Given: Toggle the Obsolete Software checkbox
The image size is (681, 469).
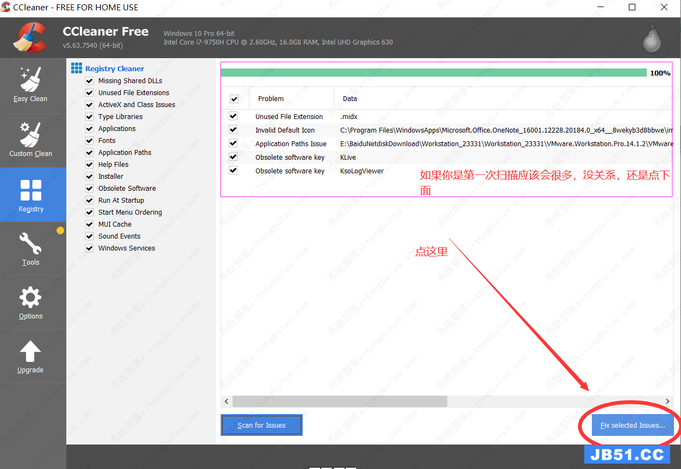Looking at the screenshot, I should tap(90, 189).
